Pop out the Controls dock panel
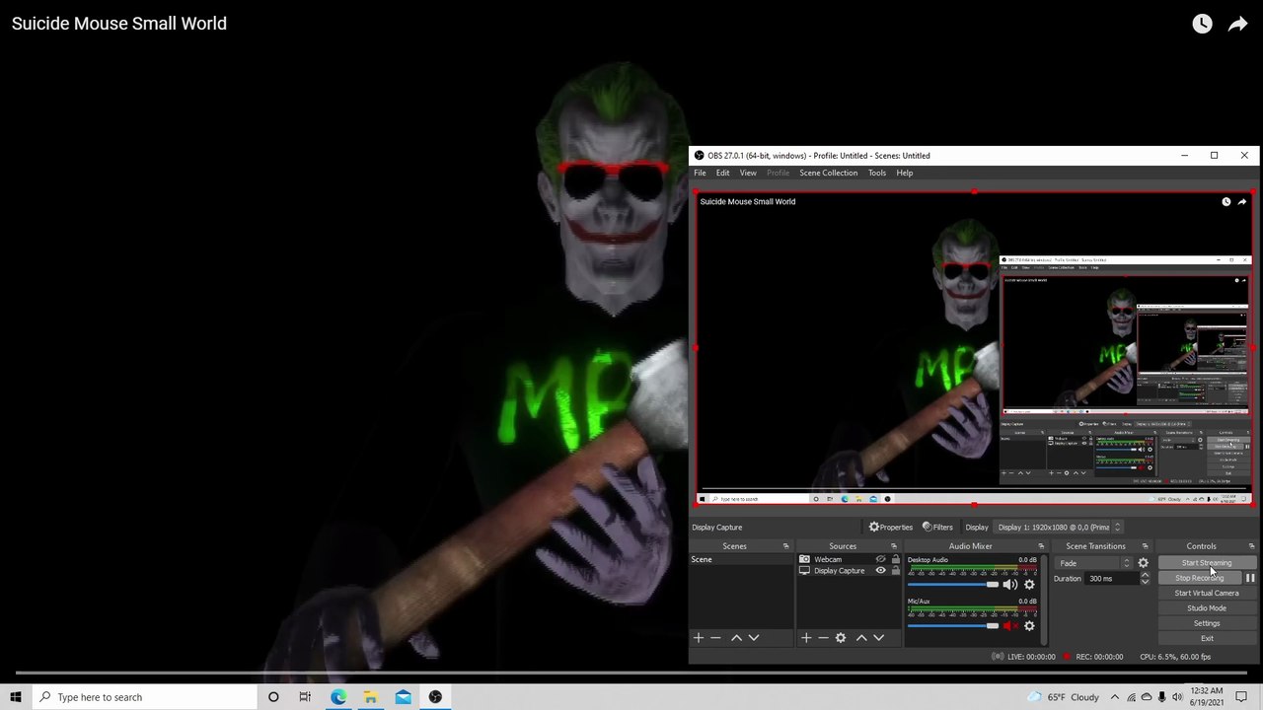 click(x=1252, y=546)
